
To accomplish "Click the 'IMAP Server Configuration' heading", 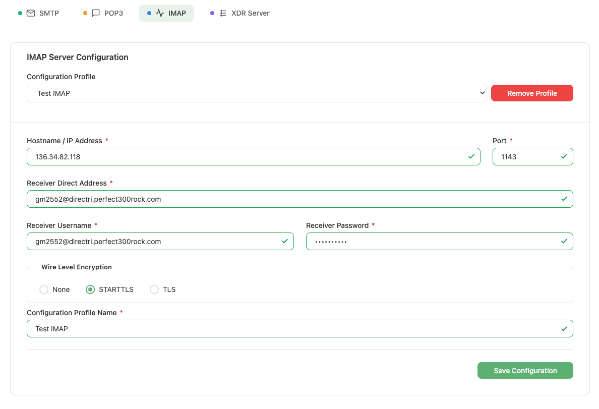I will (x=78, y=57).
